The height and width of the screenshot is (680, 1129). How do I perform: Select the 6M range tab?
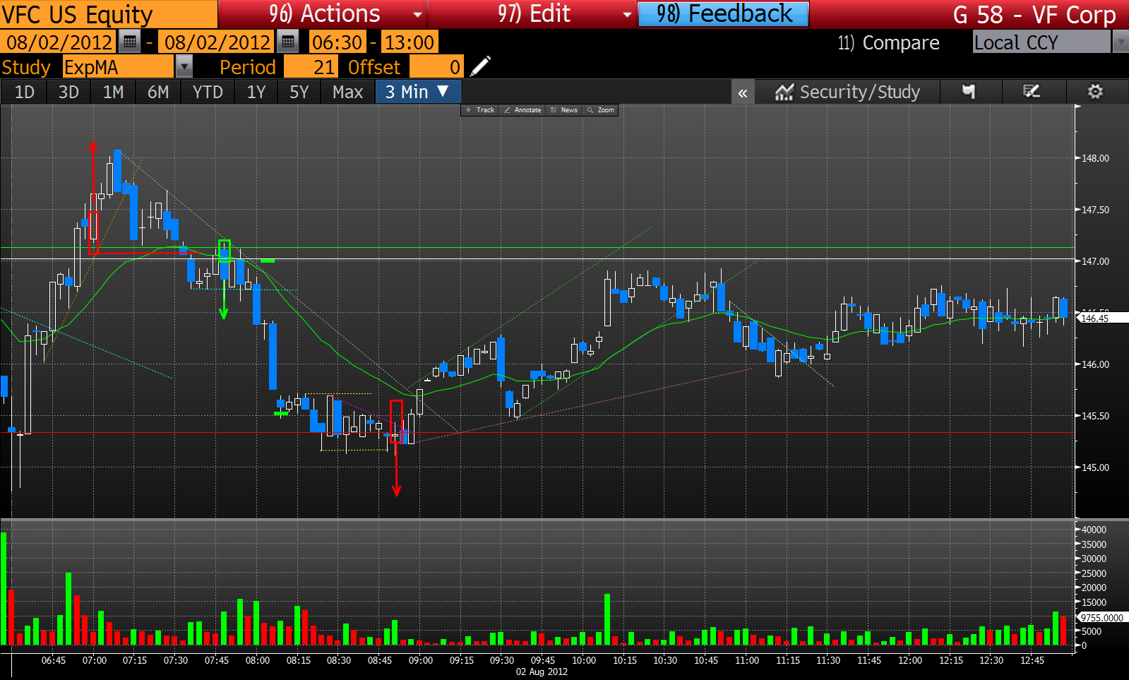pyautogui.click(x=158, y=92)
